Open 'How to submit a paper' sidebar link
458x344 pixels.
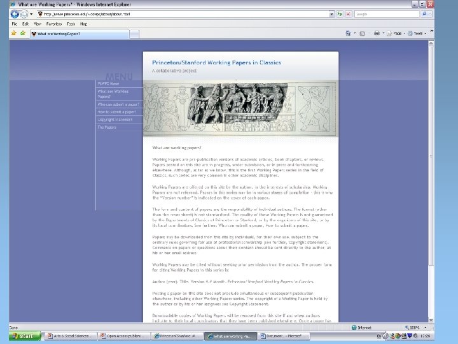[x=116, y=112]
